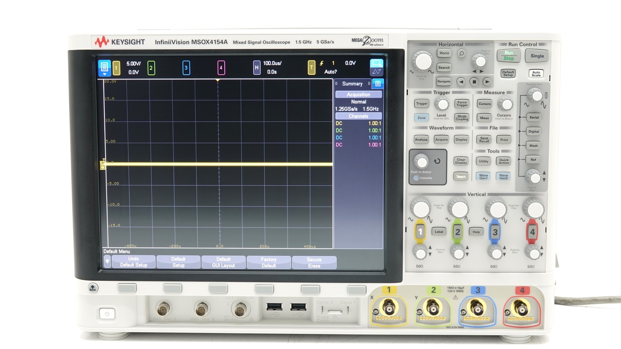Push the Utility button

484,161
